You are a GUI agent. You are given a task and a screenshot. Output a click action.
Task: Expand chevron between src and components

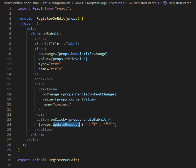[49, 3]
